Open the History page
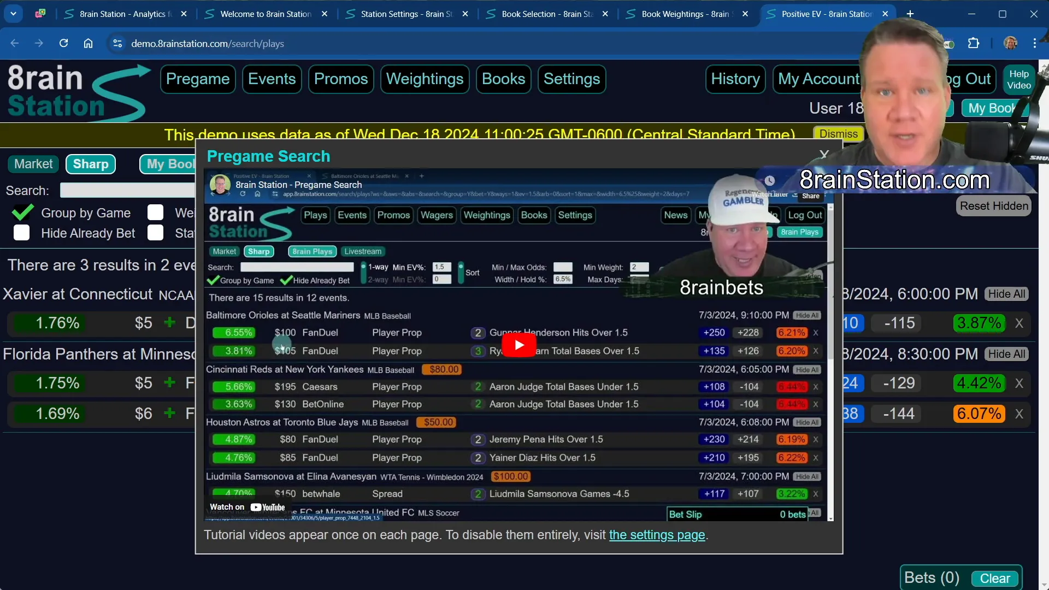The width and height of the screenshot is (1049, 590). (x=735, y=79)
